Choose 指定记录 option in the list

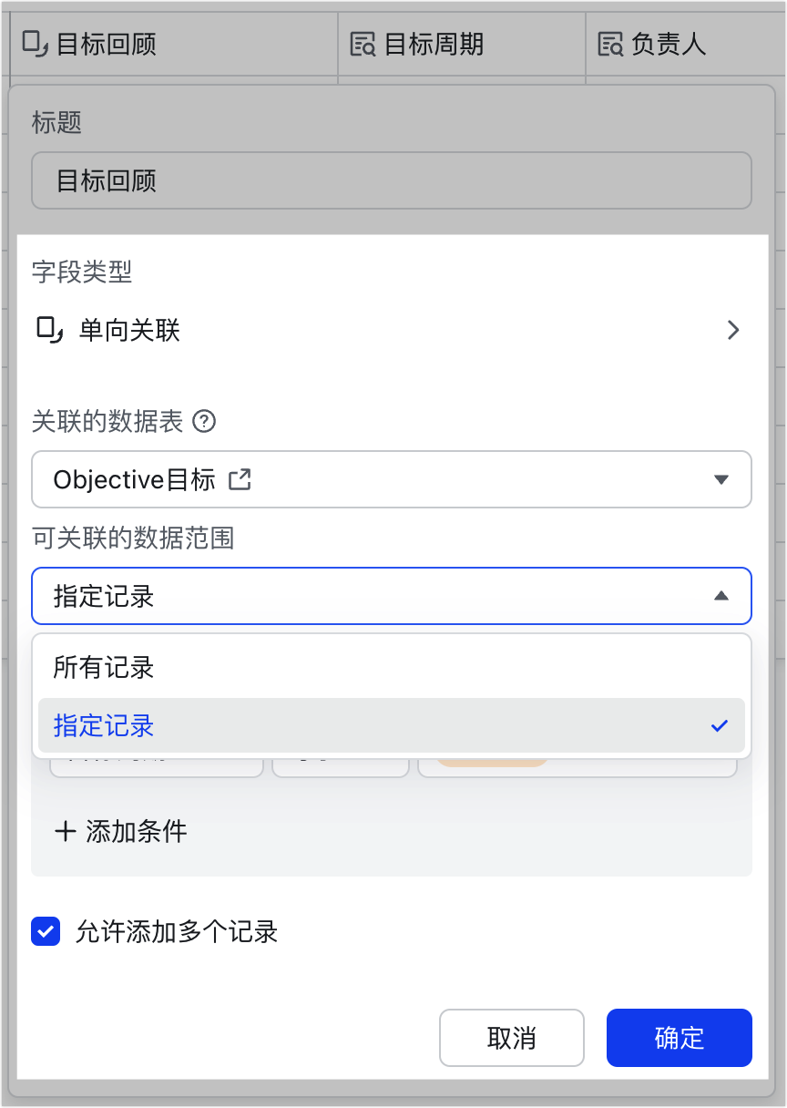[x=392, y=725]
